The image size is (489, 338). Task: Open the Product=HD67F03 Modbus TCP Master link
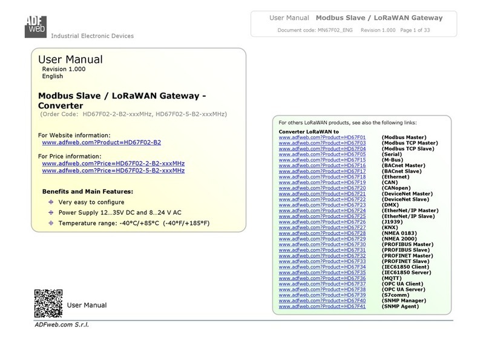pos(322,143)
